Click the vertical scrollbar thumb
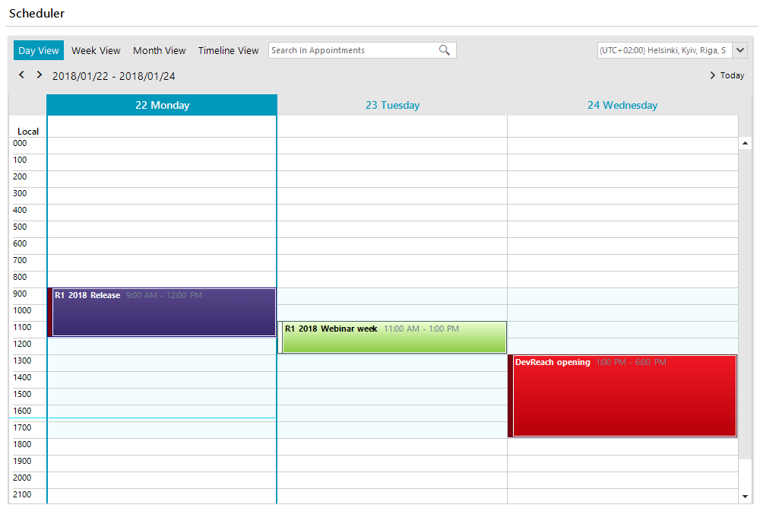This screenshot has height=524, width=760. coord(745,304)
